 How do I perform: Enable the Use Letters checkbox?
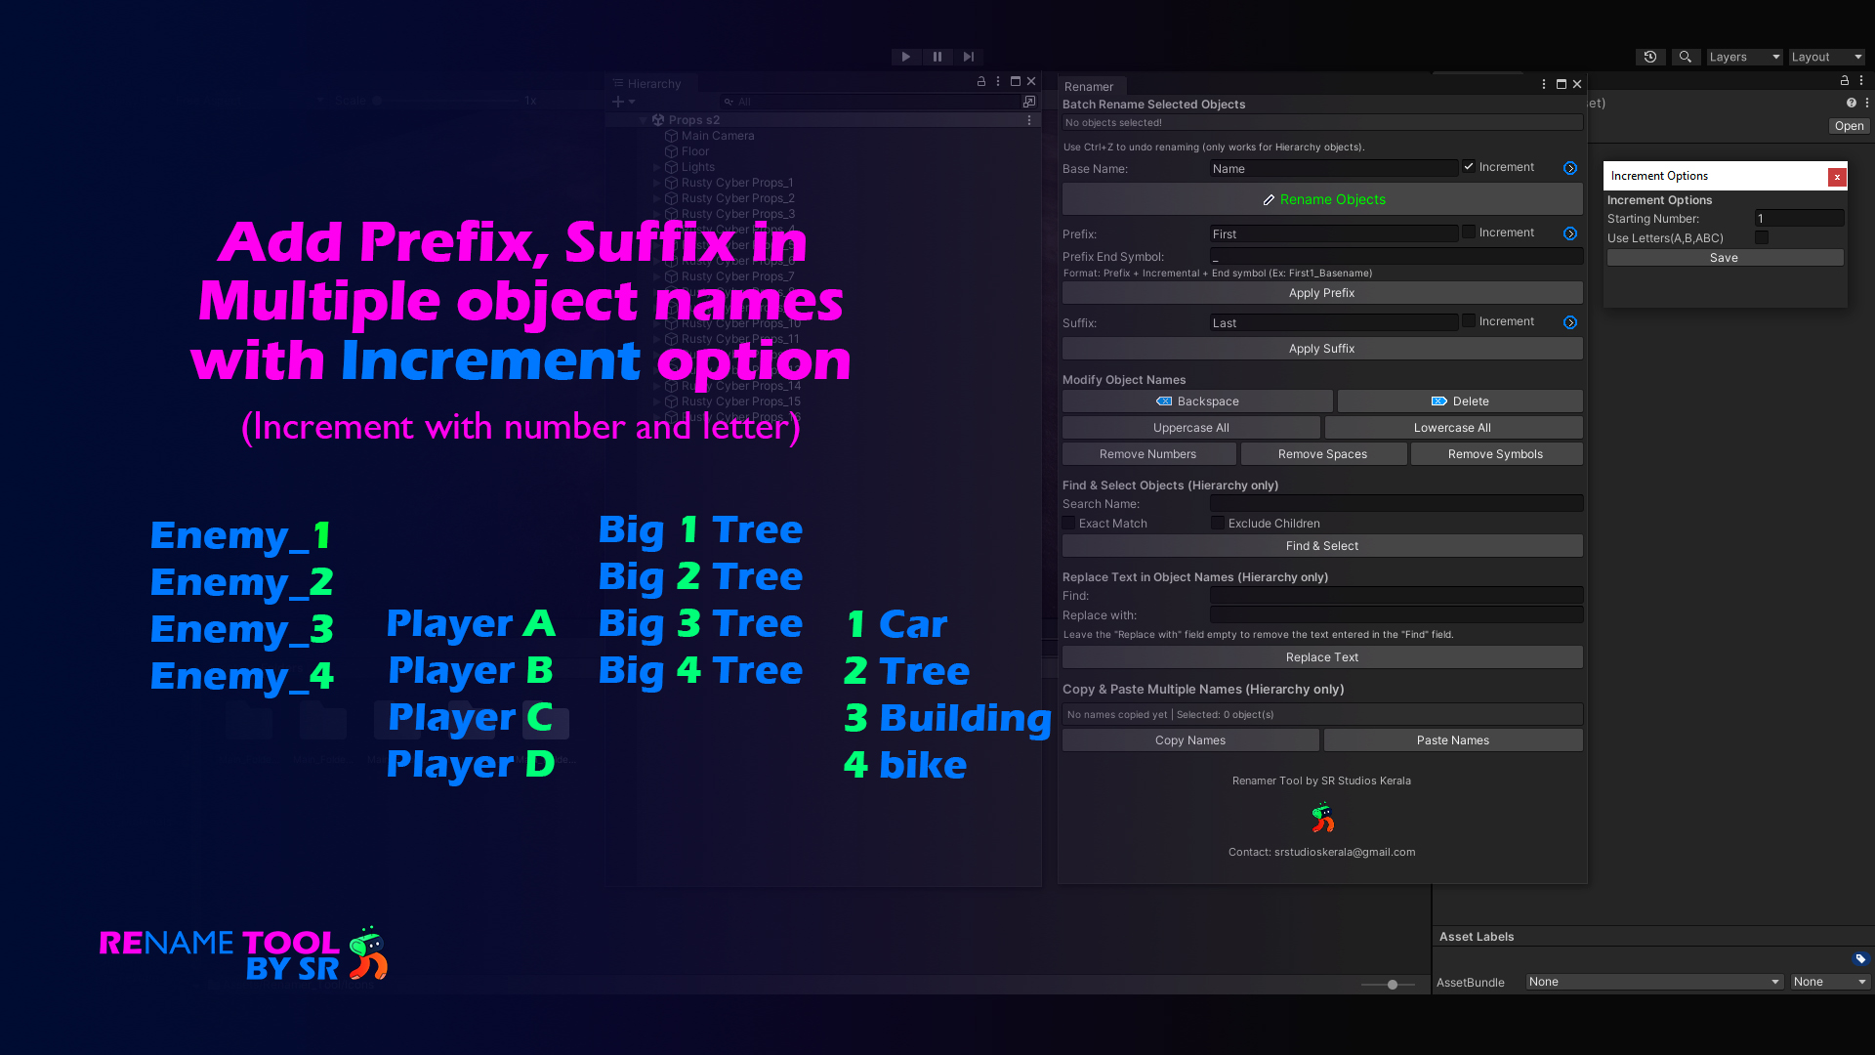pos(1762,237)
